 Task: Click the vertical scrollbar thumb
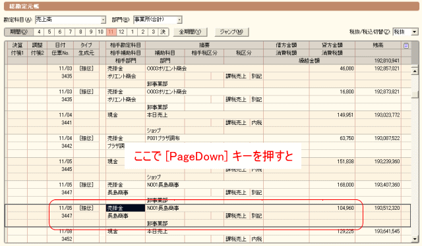tap(415, 94)
